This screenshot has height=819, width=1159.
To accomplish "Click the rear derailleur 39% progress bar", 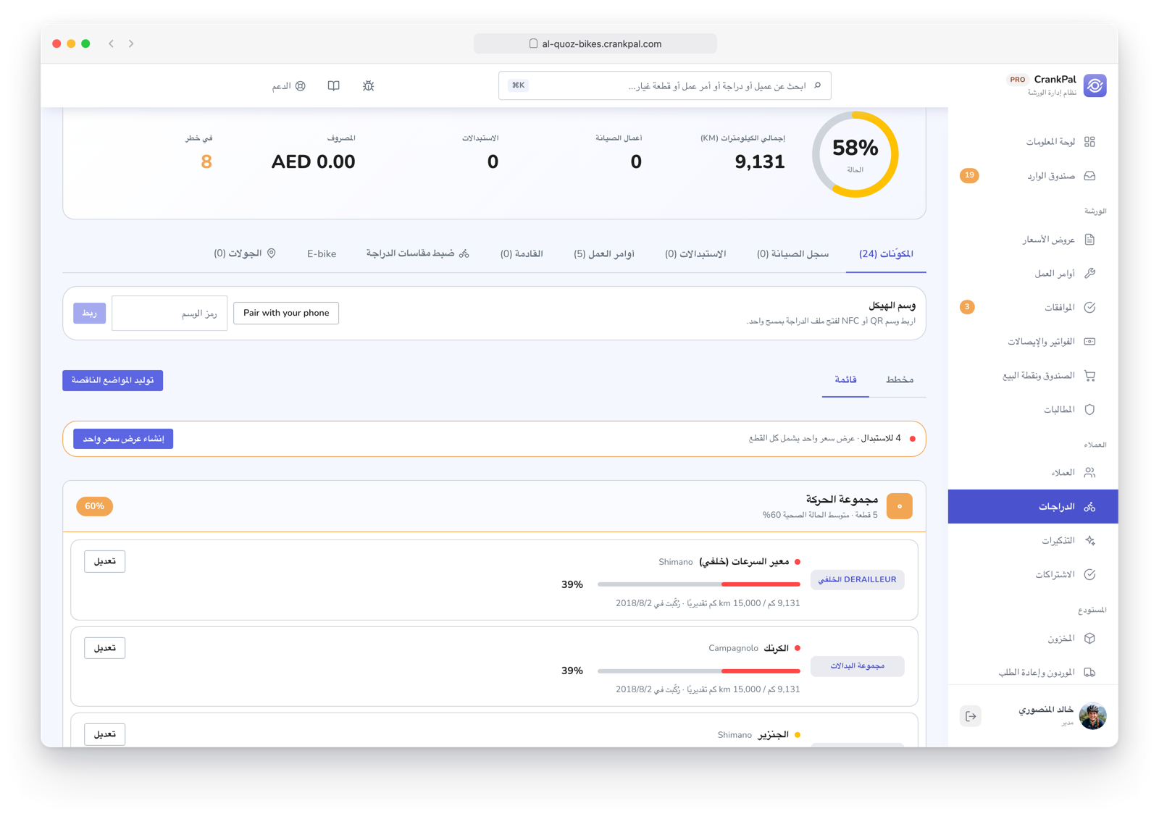I will (698, 584).
